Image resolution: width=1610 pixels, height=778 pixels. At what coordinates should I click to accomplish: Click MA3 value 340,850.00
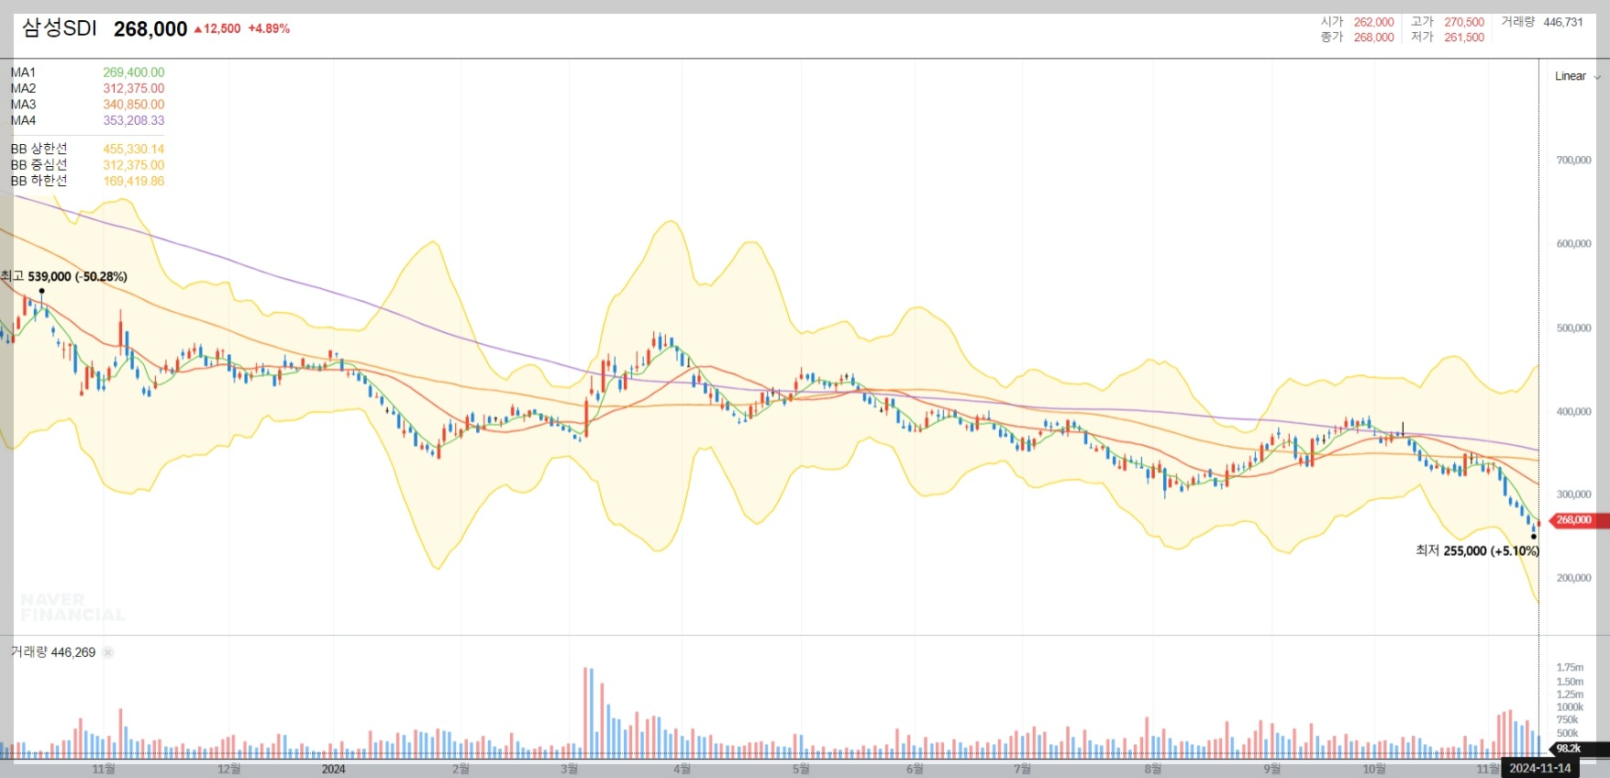[x=134, y=105]
